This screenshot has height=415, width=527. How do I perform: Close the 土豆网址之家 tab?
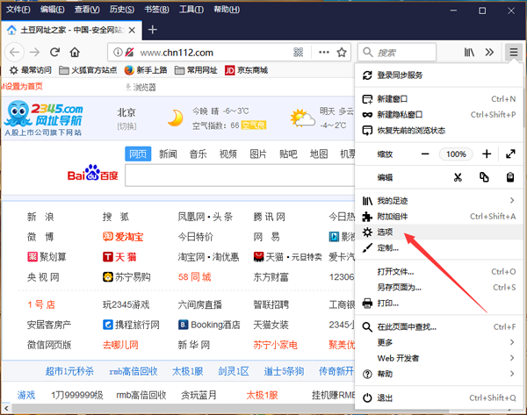(132, 30)
